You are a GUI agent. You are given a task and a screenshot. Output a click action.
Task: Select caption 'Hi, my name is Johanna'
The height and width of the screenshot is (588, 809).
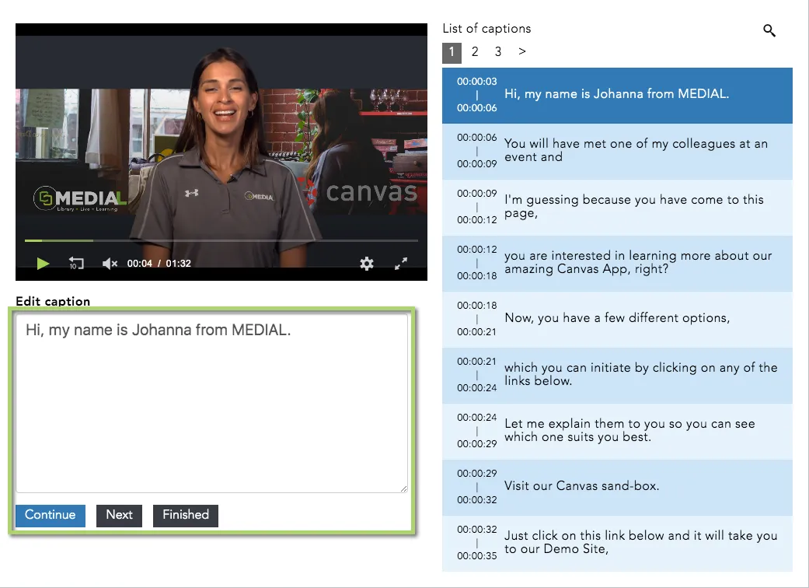click(617, 95)
